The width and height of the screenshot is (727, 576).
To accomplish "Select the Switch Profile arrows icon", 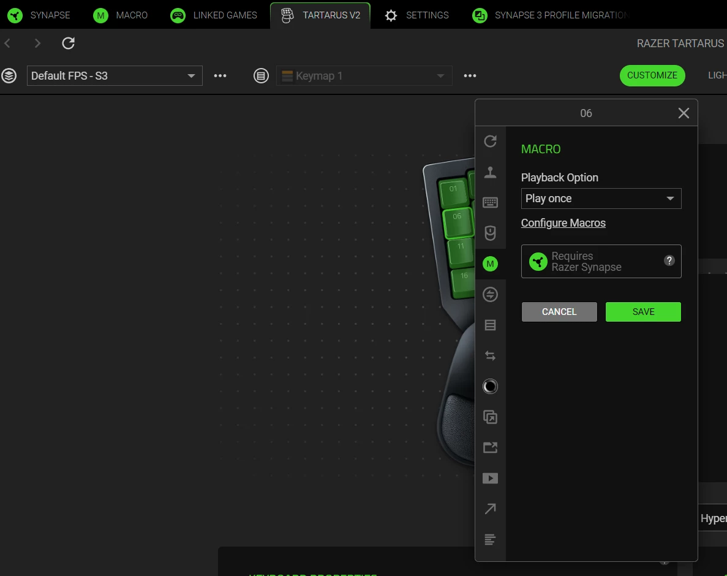I will click(490, 355).
